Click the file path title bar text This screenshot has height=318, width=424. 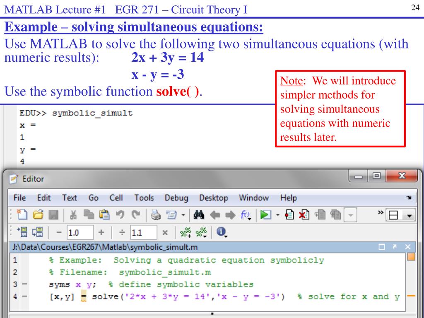tap(105, 247)
